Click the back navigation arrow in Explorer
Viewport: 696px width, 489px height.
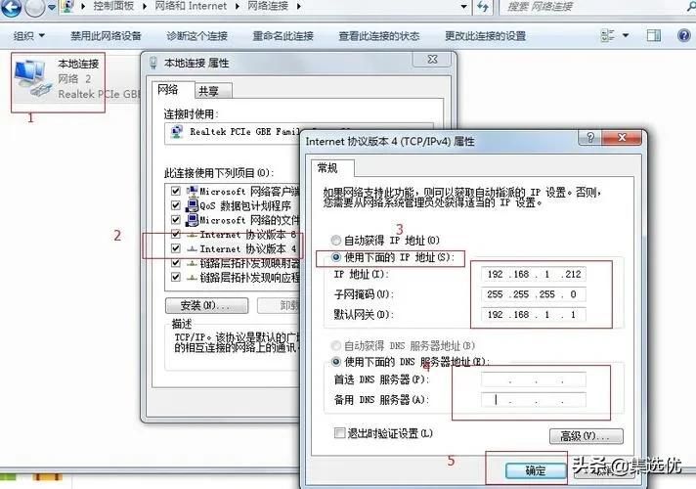[x=11, y=7]
